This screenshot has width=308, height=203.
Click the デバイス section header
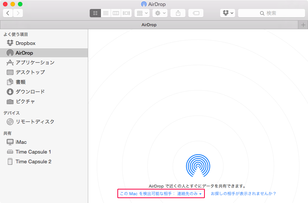(12, 113)
